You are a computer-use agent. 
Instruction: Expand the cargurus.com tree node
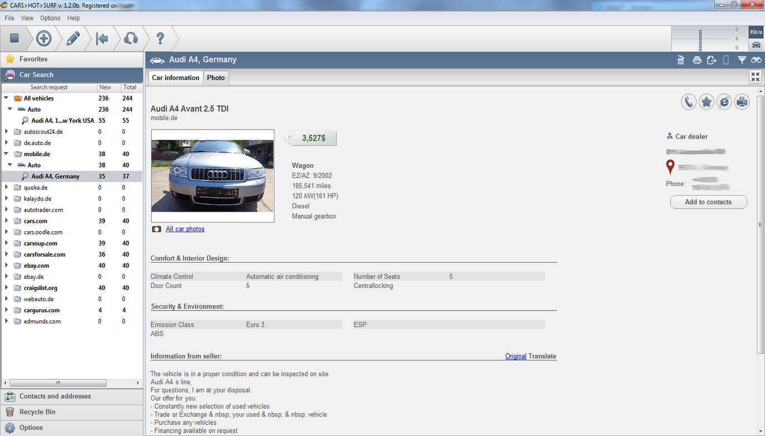6,310
